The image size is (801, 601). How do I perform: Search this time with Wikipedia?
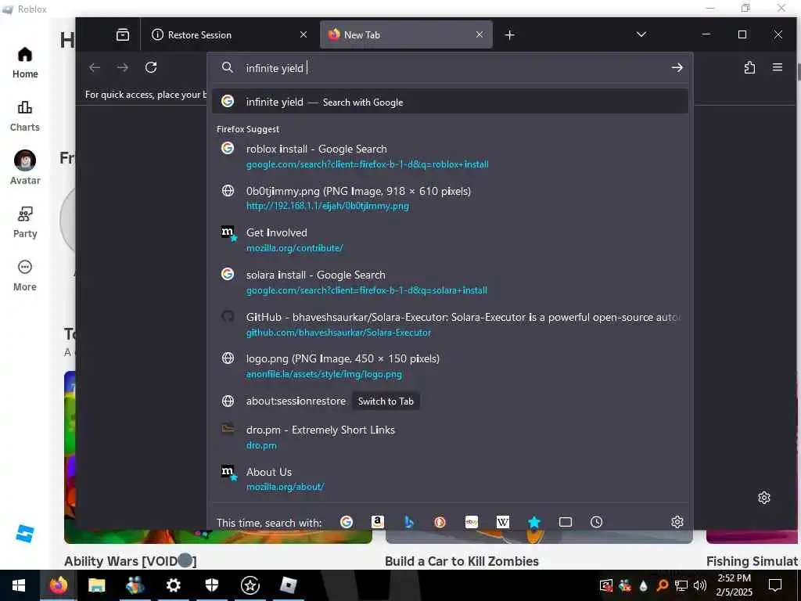tap(503, 522)
